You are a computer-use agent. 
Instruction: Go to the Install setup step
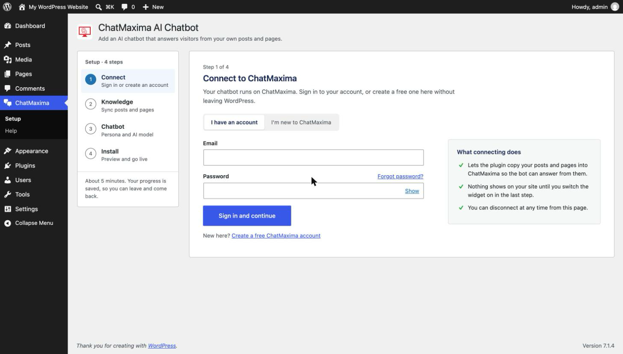pyautogui.click(x=128, y=155)
